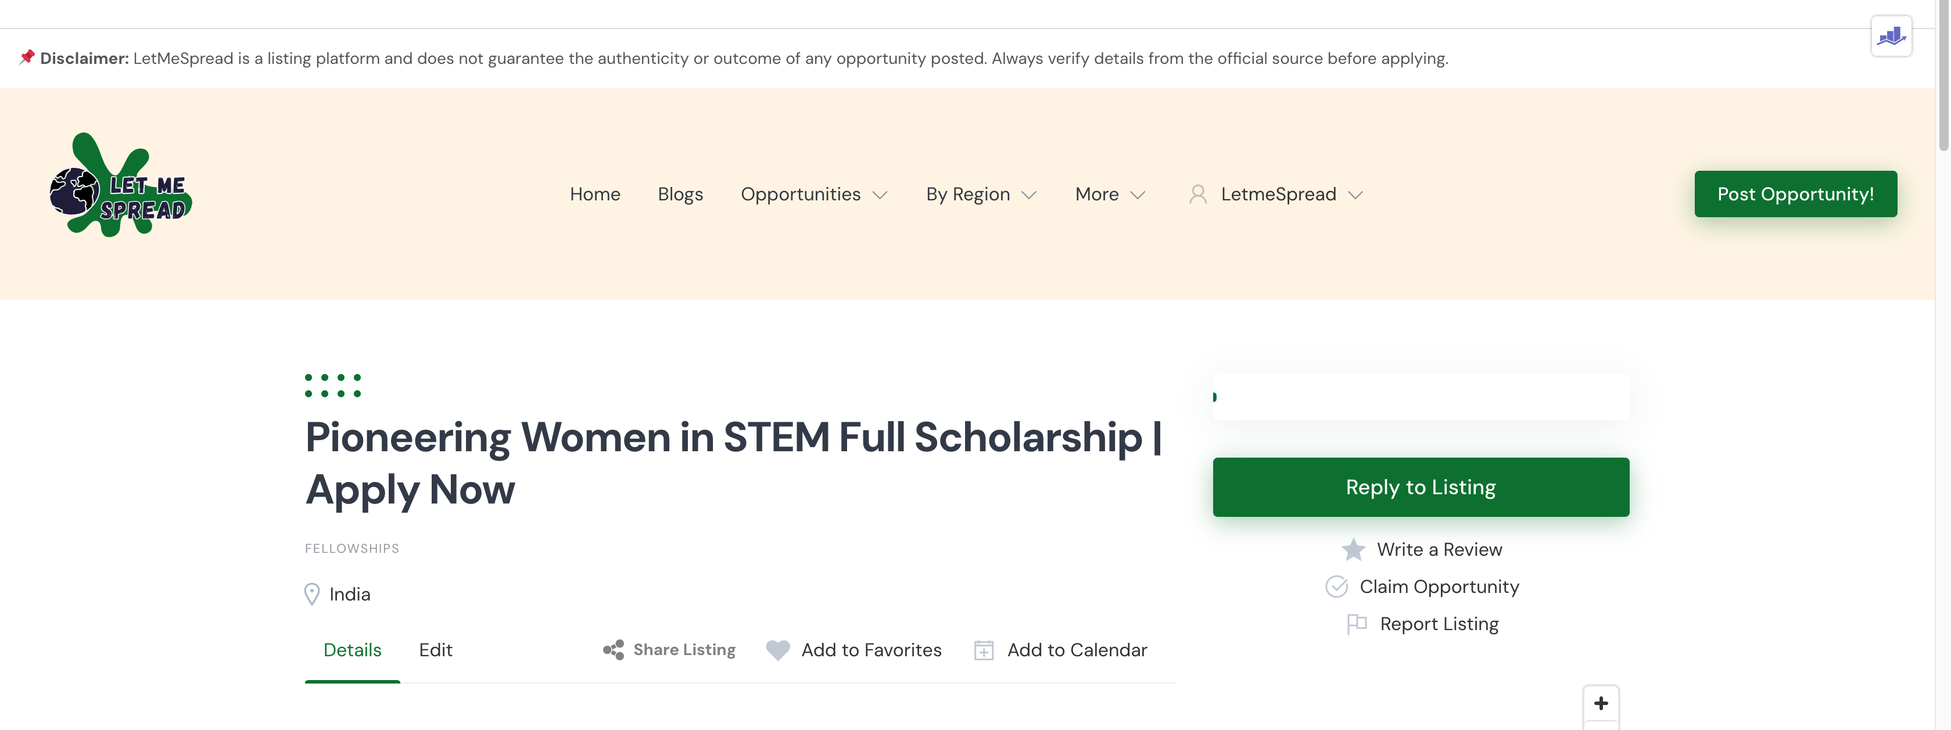This screenshot has height=730, width=1951.
Task: Open the More dropdown menu
Action: pyautogui.click(x=1110, y=195)
